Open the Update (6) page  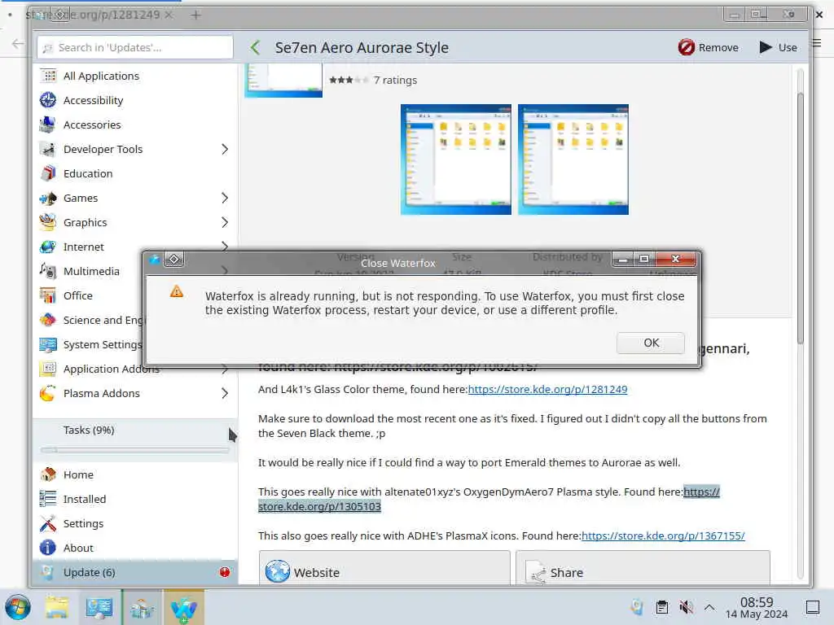(x=135, y=572)
